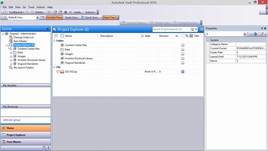
Task: Click the Labels... toolbar button
Action: (x=78, y=12)
